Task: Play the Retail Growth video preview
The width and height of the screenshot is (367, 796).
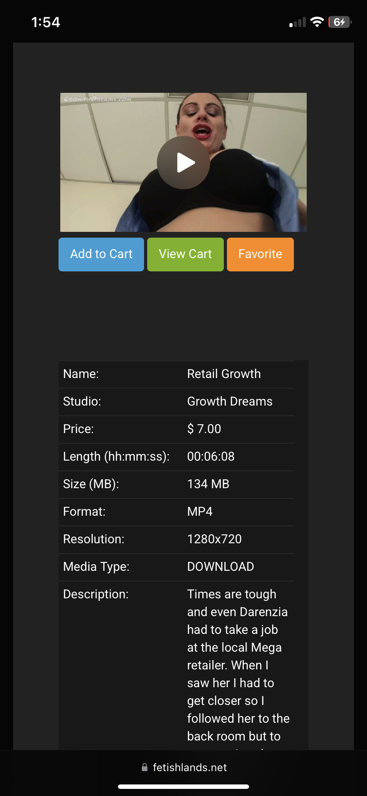Action: (x=183, y=163)
